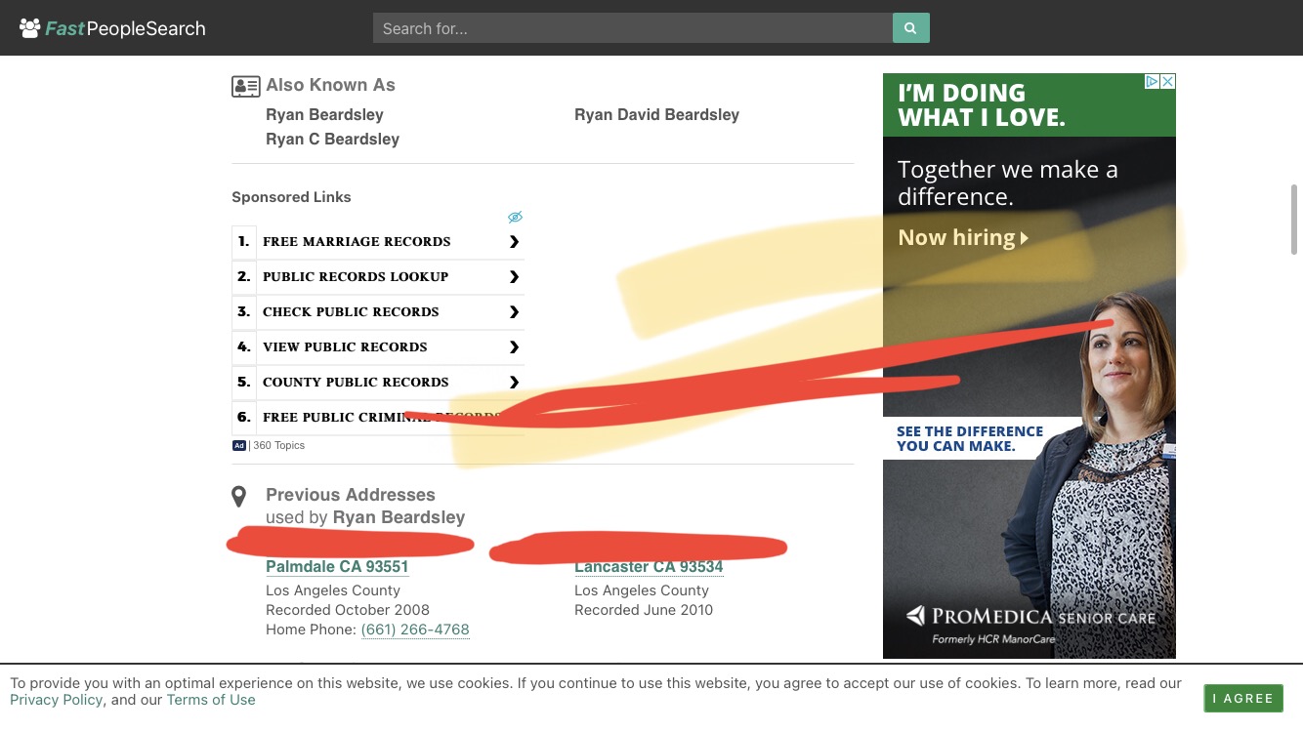Select the alias Ryan C Beardsley
1303x732 pixels.
tap(332, 139)
